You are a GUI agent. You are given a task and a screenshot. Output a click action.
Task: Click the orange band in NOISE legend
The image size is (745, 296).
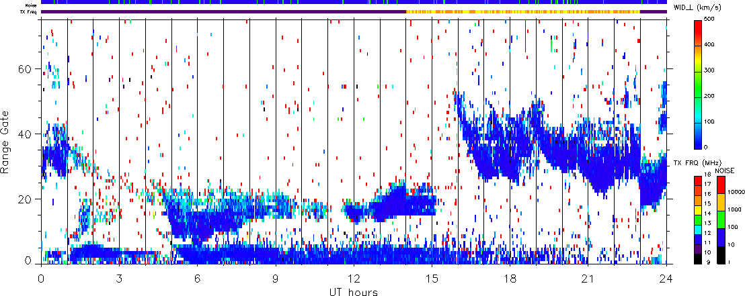(721, 201)
